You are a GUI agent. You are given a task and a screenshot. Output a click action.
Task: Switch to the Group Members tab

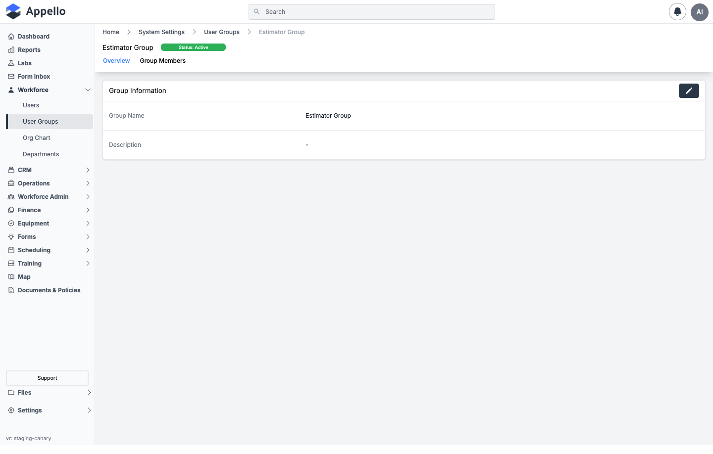coord(162,61)
